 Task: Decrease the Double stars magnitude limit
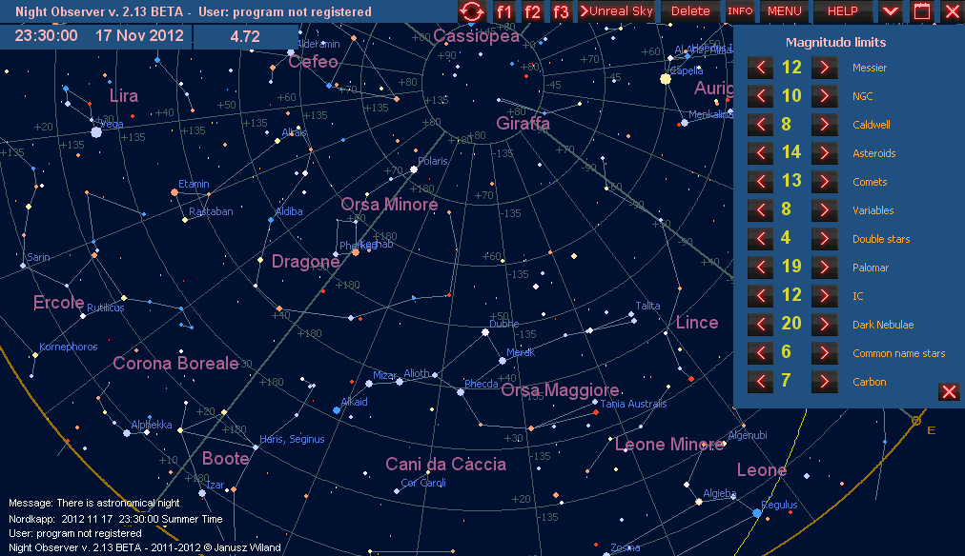761,239
